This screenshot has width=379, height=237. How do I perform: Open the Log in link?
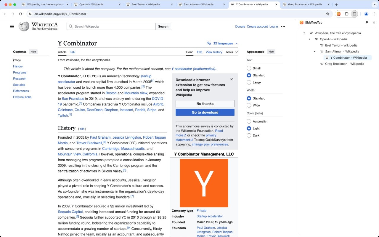(274, 26)
